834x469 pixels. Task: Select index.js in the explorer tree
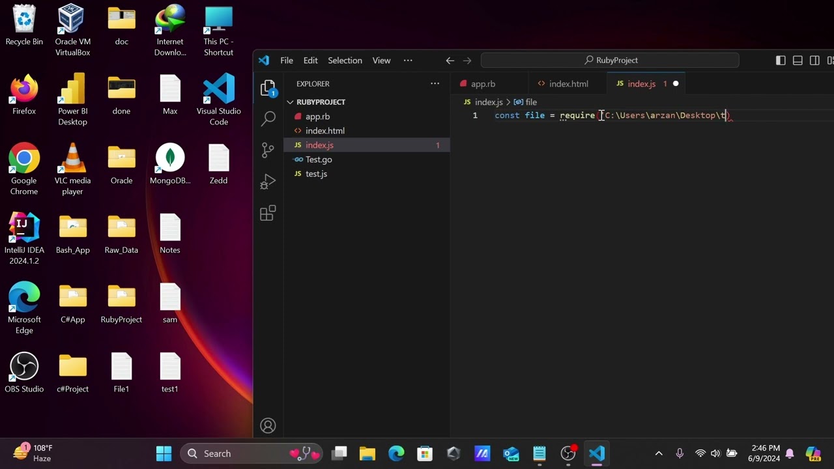[x=367, y=145]
